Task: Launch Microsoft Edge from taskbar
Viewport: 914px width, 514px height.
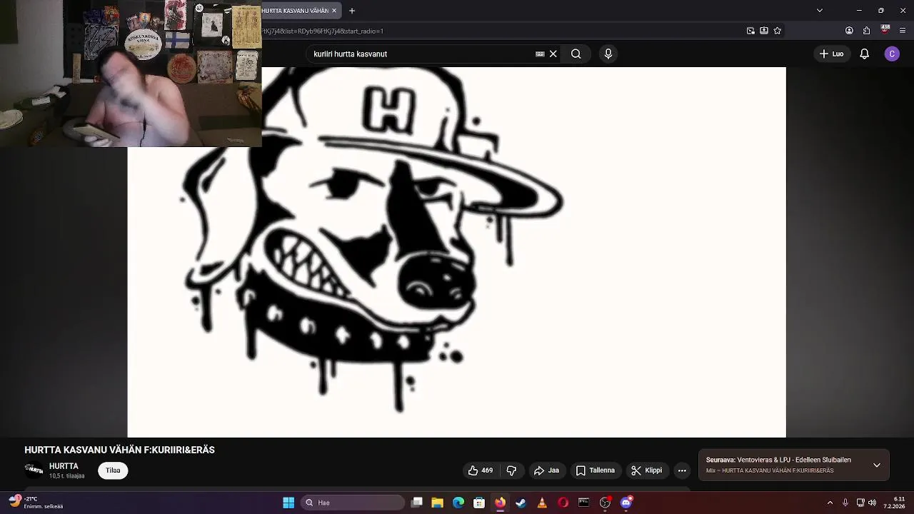Action: [x=458, y=503]
